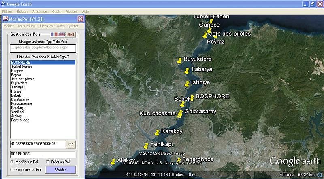Select BOSPHORE in the Poi list

tap(43, 63)
